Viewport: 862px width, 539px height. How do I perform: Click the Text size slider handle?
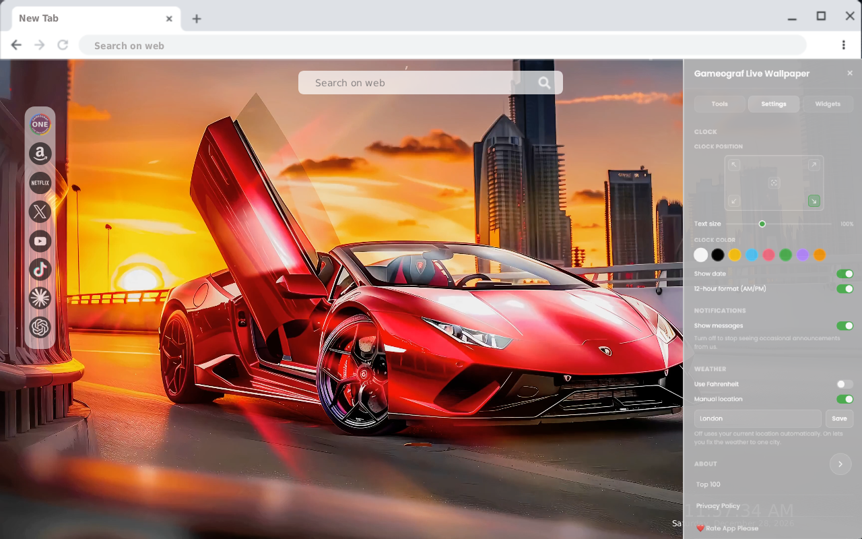pos(762,224)
